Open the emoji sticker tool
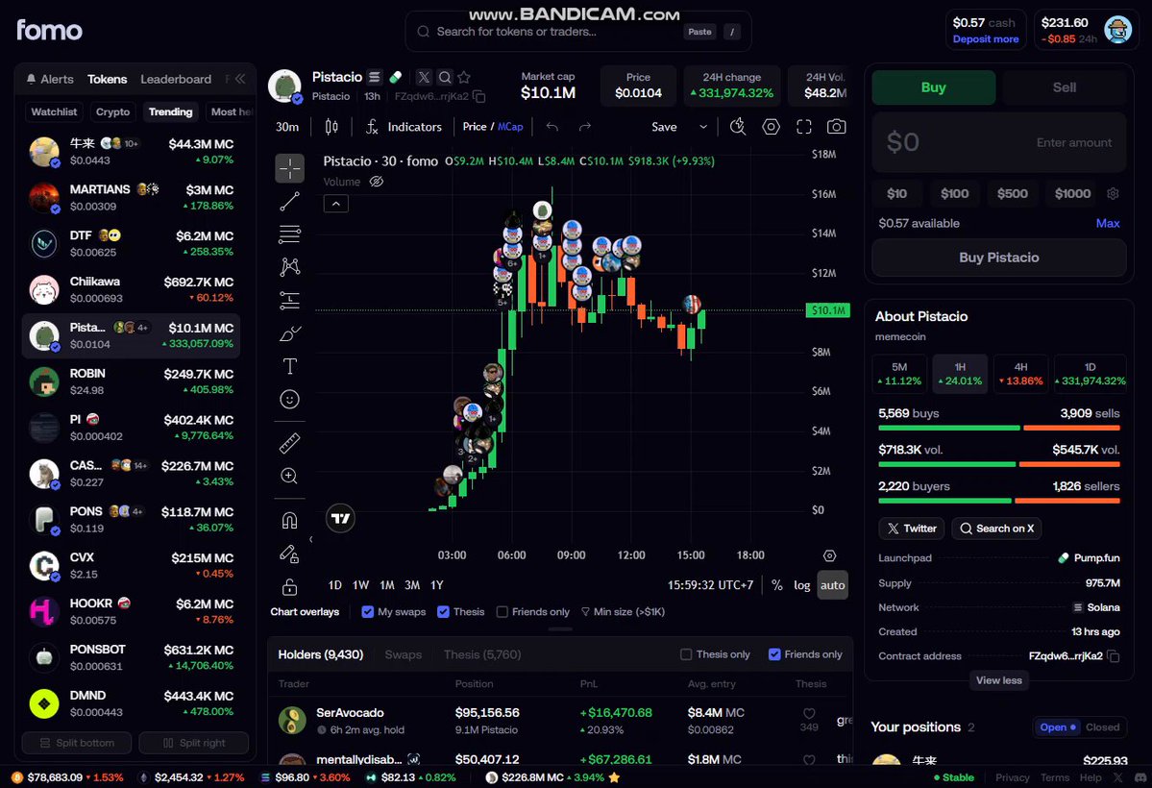 (x=289, y=399)
